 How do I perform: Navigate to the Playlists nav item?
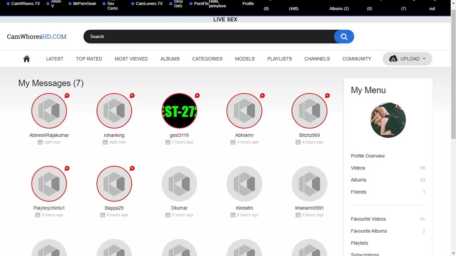point(279,59)
